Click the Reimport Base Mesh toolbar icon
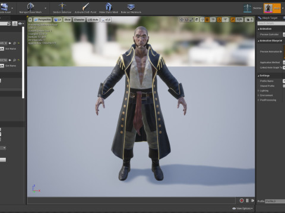Image resolution: width=285 pixels, height=213 pixels. pos(30,7)
